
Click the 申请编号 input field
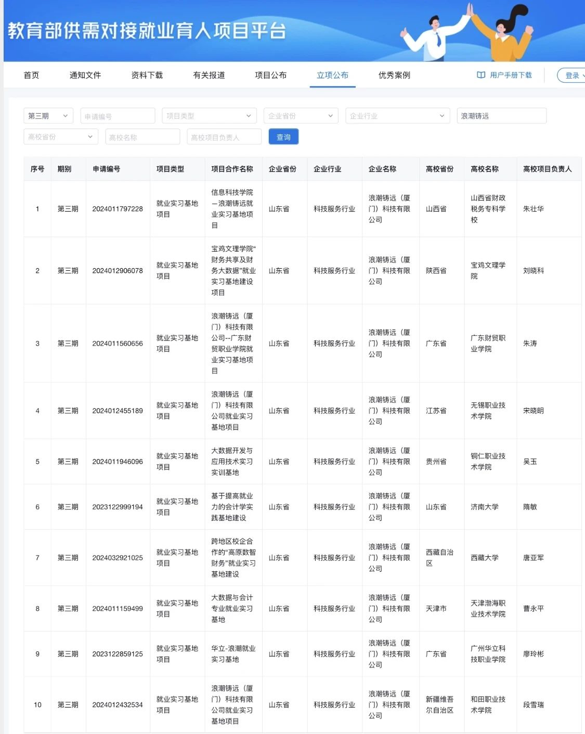click(118, 116)
